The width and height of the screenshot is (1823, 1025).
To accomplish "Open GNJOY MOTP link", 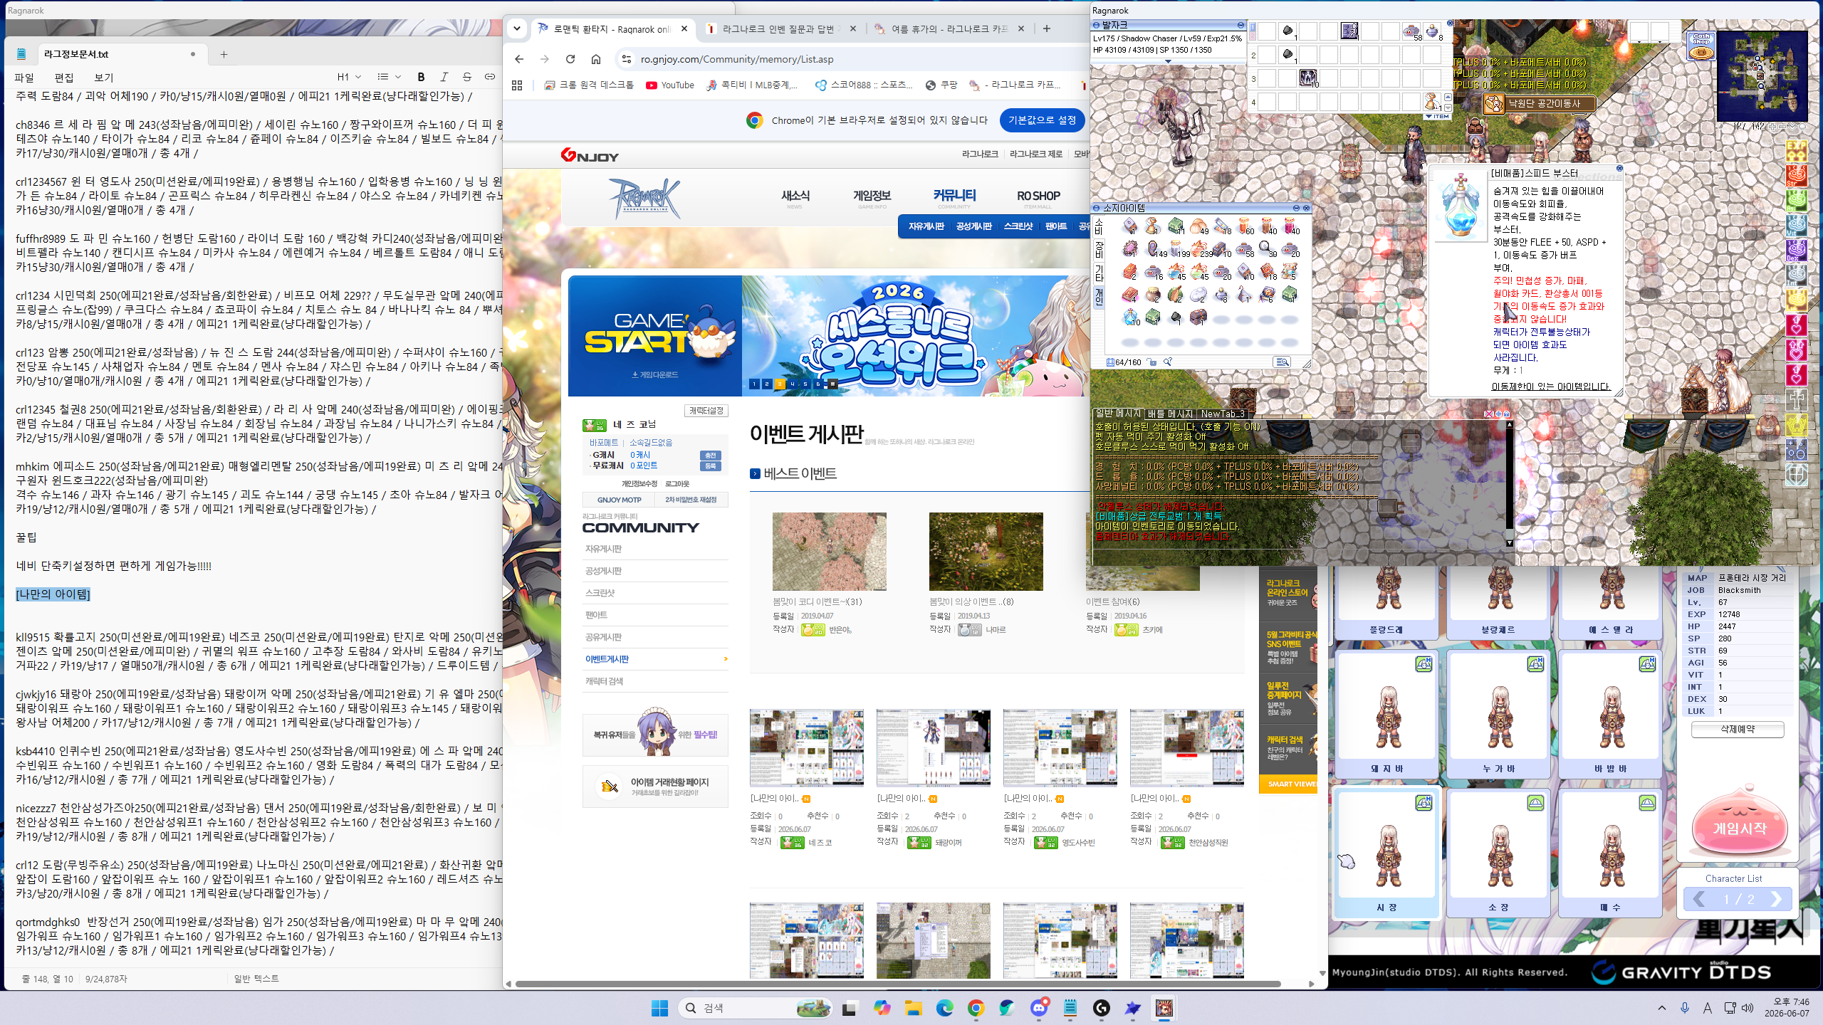I will 620,500.
